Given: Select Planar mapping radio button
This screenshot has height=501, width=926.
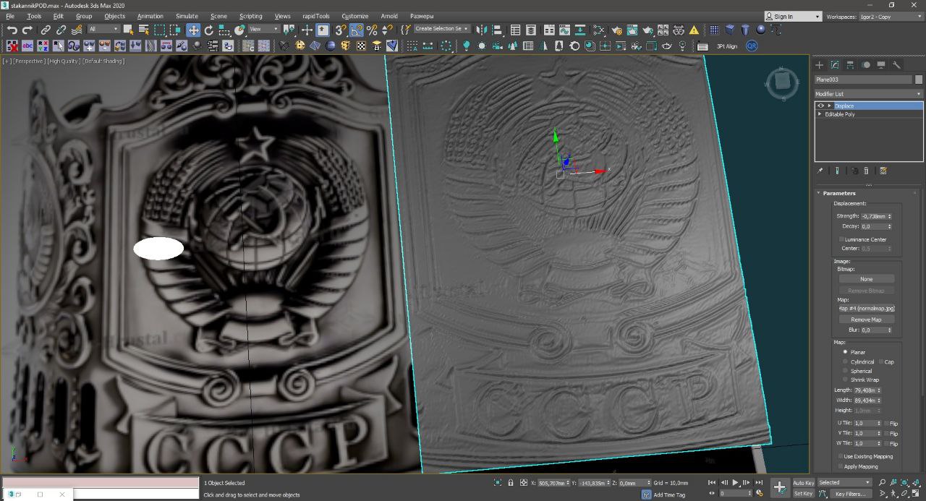Looking at the screenshot, I should click(x=845, y=352).
